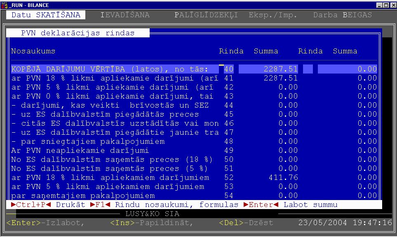Screen dimensions: 397x237
Task: Click the Enter Labot summu hint
Action: click(x=291, y=205)
